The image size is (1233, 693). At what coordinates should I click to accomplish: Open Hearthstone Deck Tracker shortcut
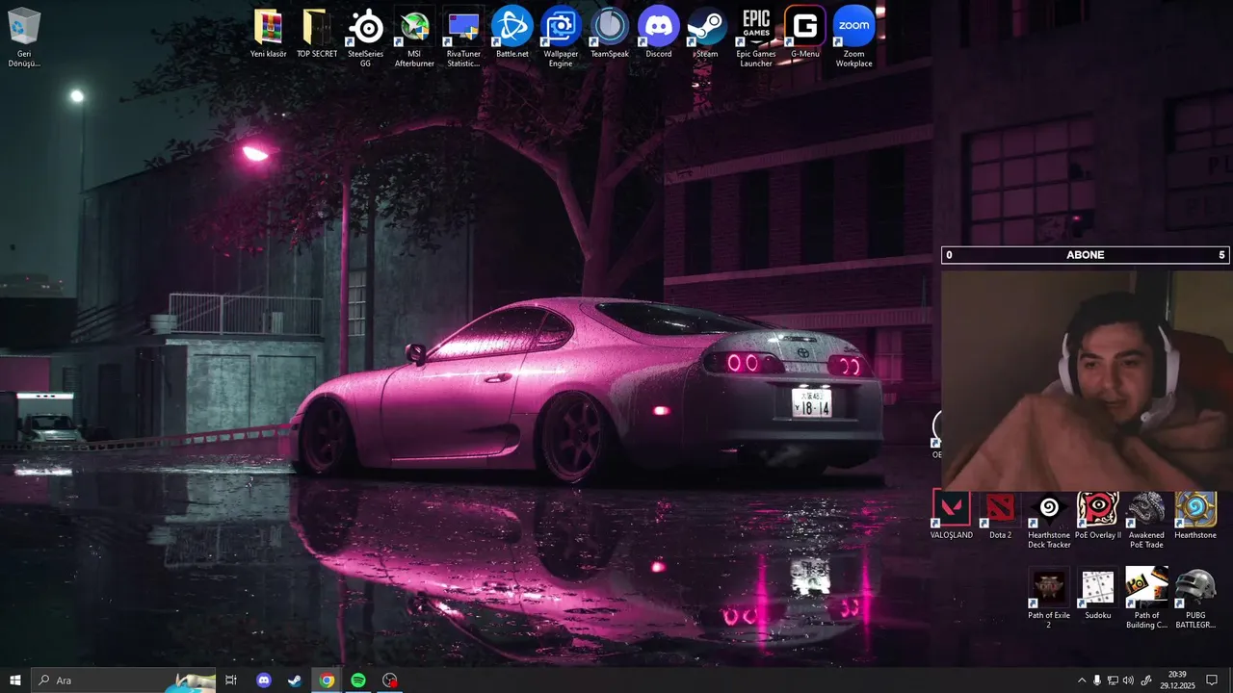click(1049, 520)
